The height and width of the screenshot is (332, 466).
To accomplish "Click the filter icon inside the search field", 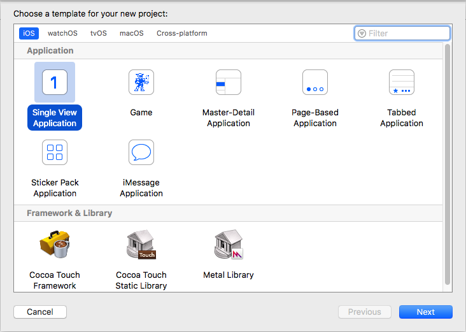I will (x=362, y=33).
